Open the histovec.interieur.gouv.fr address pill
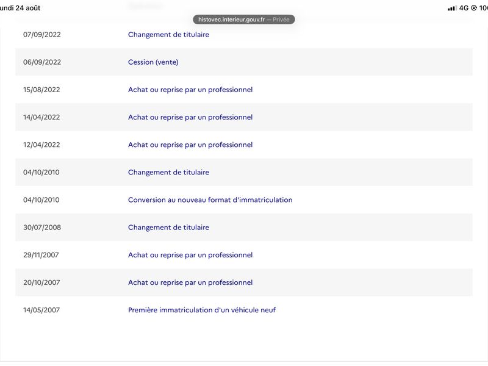The image size is (488, 366). point(243,20)
